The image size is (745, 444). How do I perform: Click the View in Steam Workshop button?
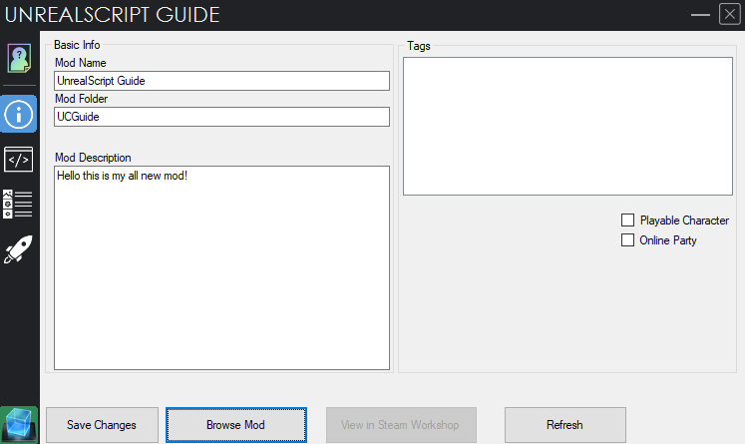tap(401, 425)
